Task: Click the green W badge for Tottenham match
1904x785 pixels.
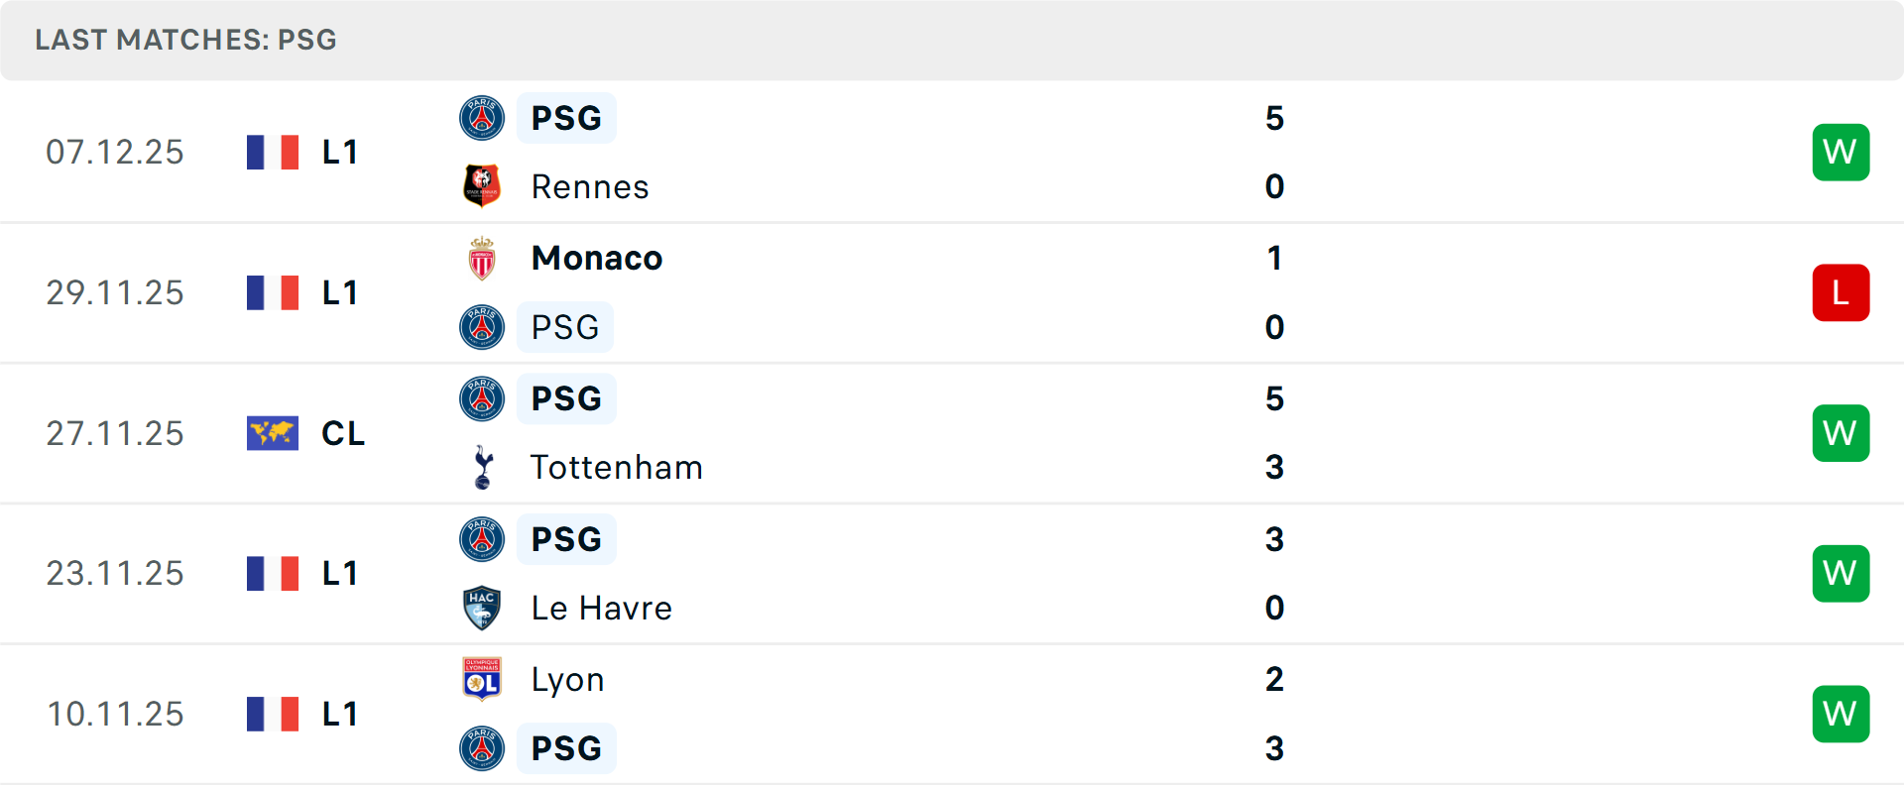Action: click(1841, 433)
